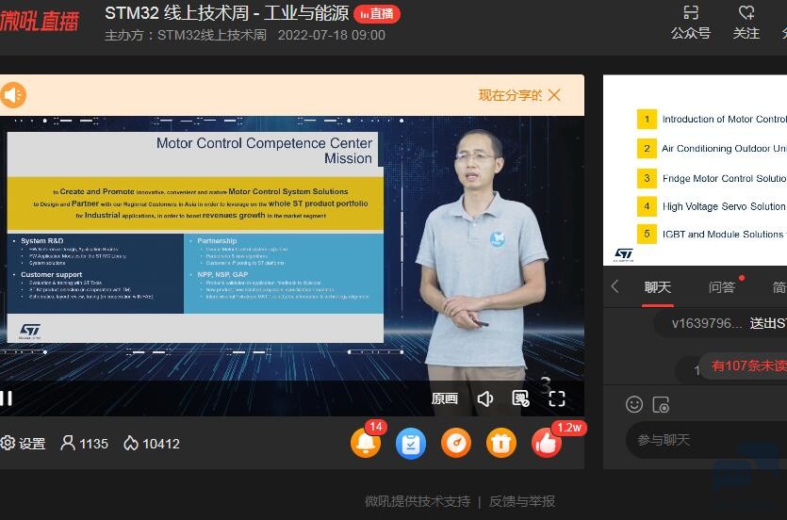Viewport: 787px width, 520px height.
Task: Click the Motor Control Competence Center slide
Action: 195,237
